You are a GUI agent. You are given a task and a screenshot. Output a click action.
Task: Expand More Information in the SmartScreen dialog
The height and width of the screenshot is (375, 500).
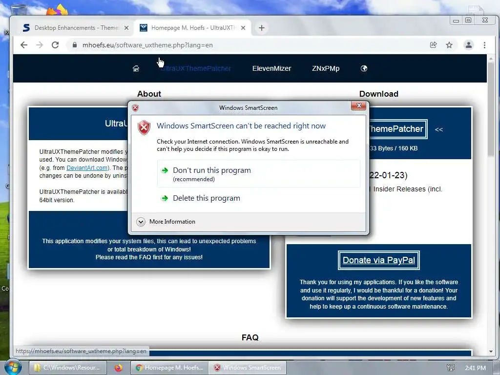tap(166, 222)
